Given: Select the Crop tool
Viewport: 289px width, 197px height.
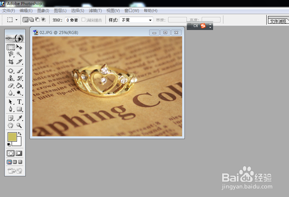Looking at the screenshot, I should 11,62.
